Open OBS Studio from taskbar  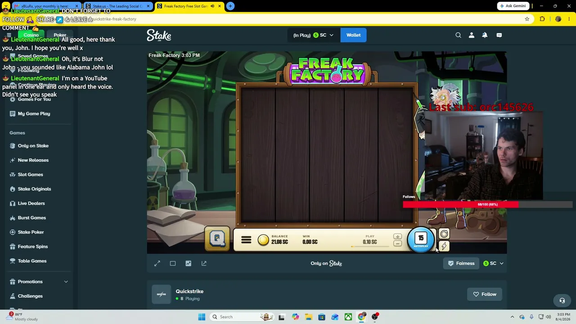pos(375,317)
